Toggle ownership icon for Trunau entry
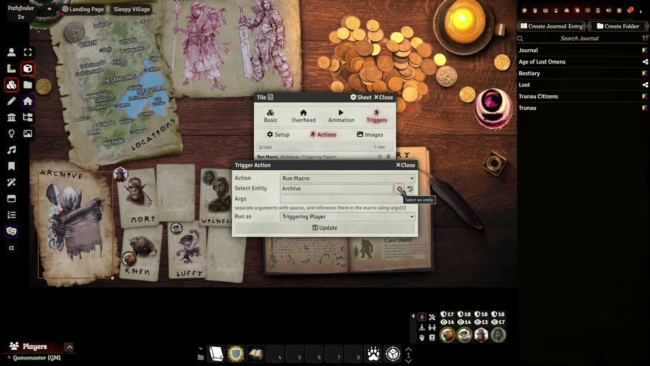Viewport: 650px width, 366px height. pos(645,108)
